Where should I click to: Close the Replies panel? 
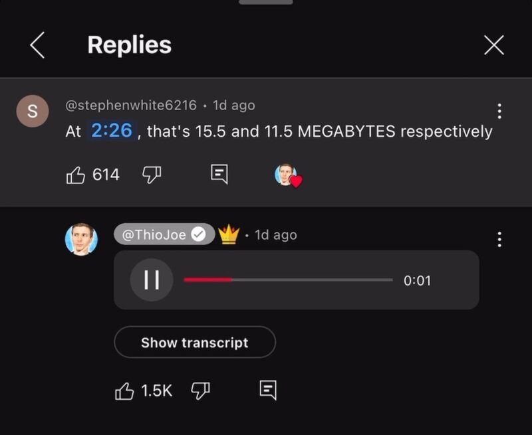click(493, 45)
